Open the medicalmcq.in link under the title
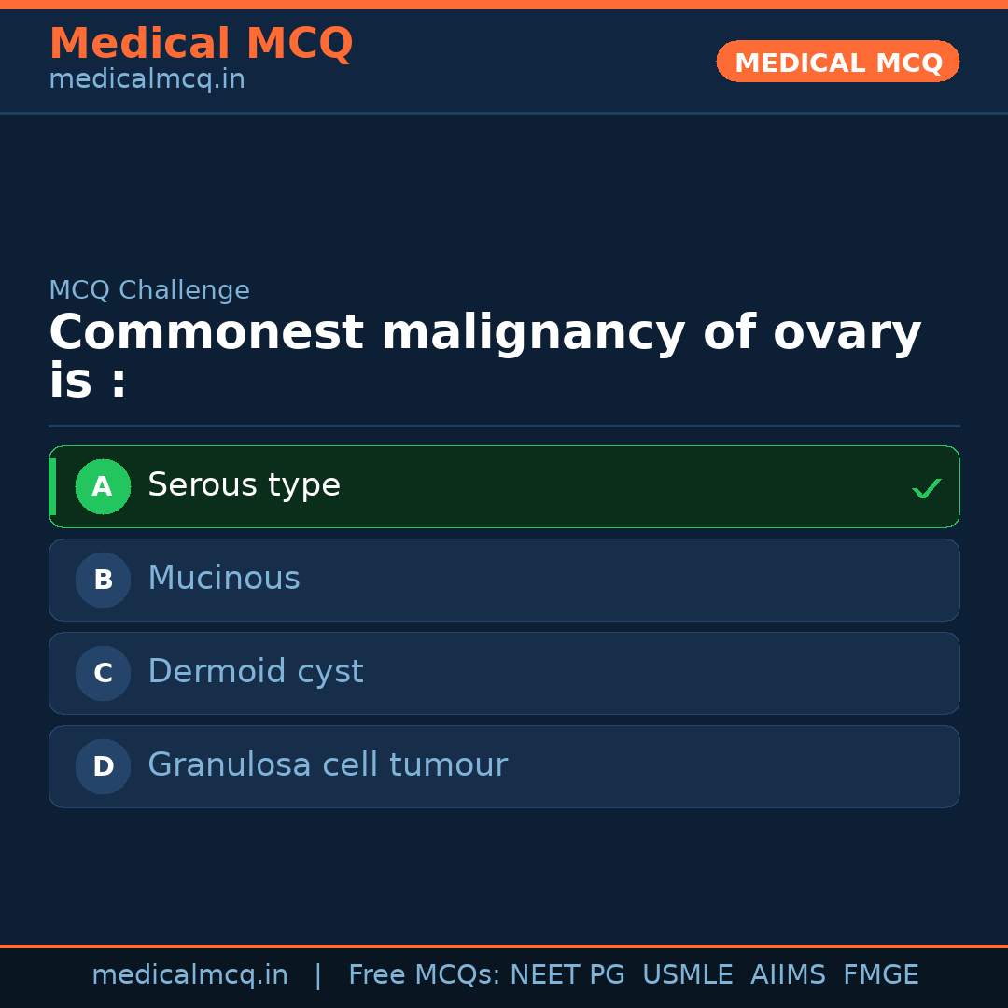Viewport: 1008px width, 1008px height. [147, 78]
